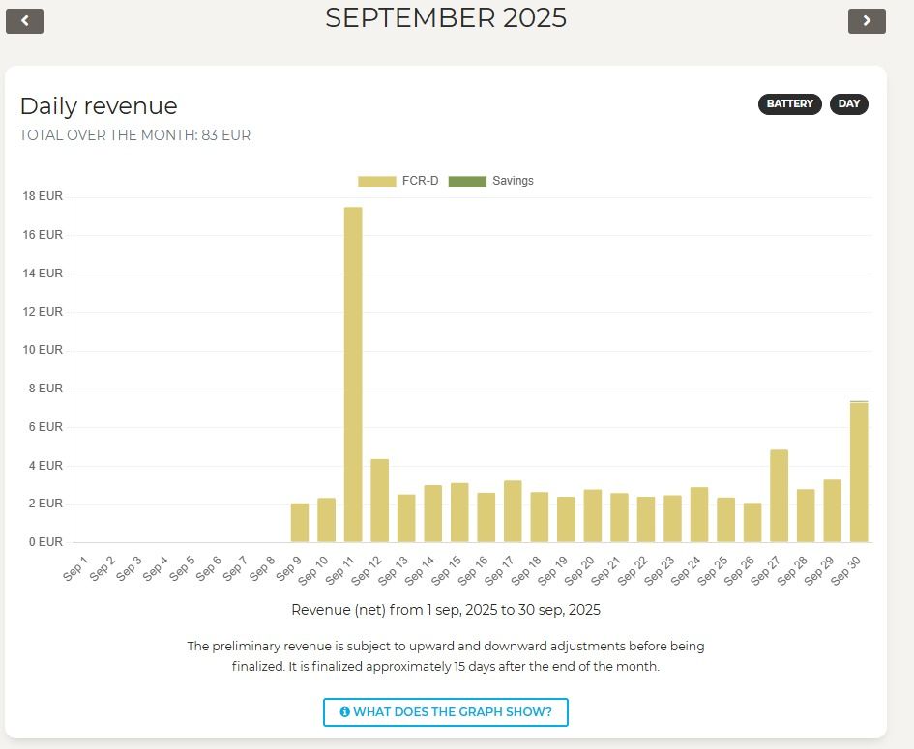This screenshot has width=914, height=749.
Task: Select the Sep 29 revenue bar
Action: [x=832, y=511]
